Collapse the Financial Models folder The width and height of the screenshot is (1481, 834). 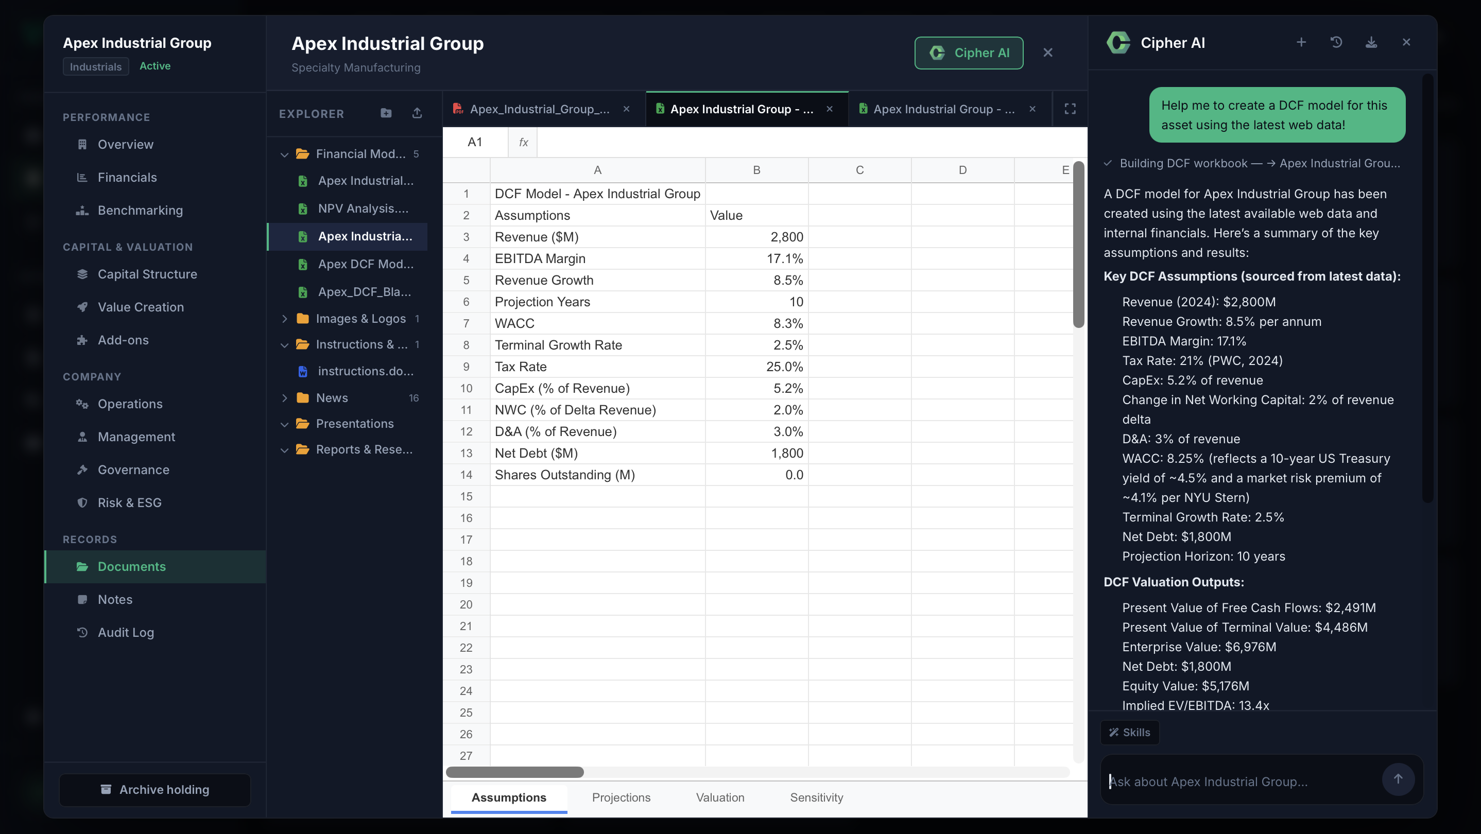[284, 154]
